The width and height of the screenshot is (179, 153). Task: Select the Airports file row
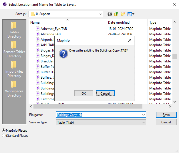[45, 40]
